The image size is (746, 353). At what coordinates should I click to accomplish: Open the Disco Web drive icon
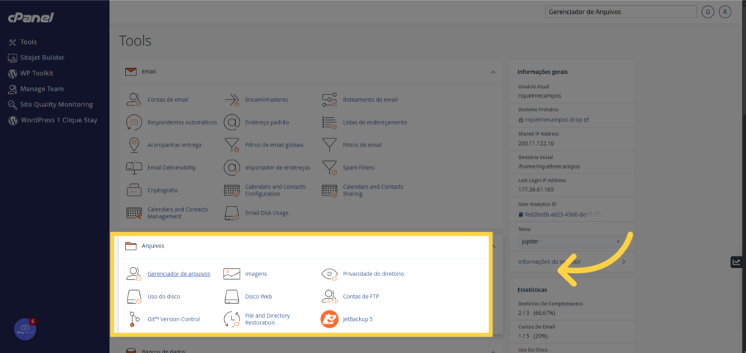(232, 297)
